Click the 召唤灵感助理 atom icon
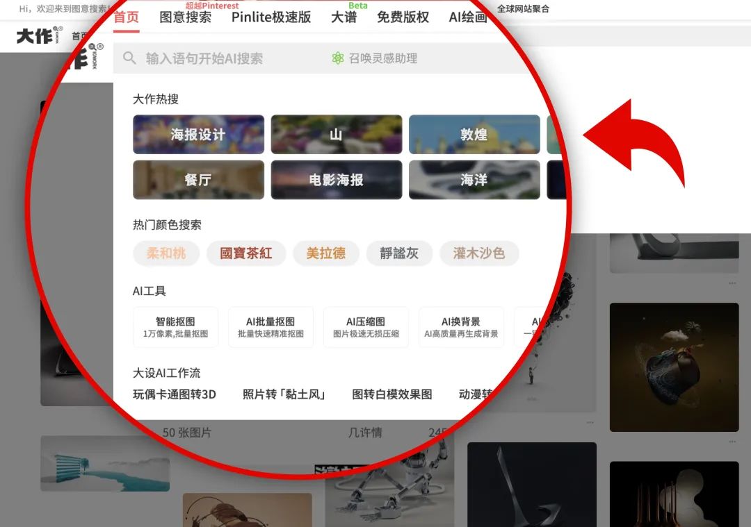Viewport: 751px width, 527px height. pyautogui.click(x=338, y=58)
